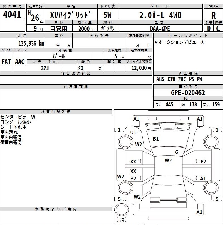Click the セールスポイント header

point(188,35)
